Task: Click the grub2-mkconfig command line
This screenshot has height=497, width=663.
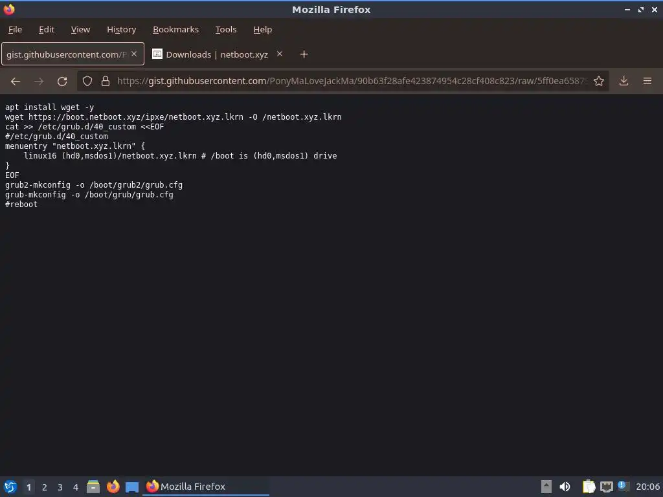Action: 94,185
